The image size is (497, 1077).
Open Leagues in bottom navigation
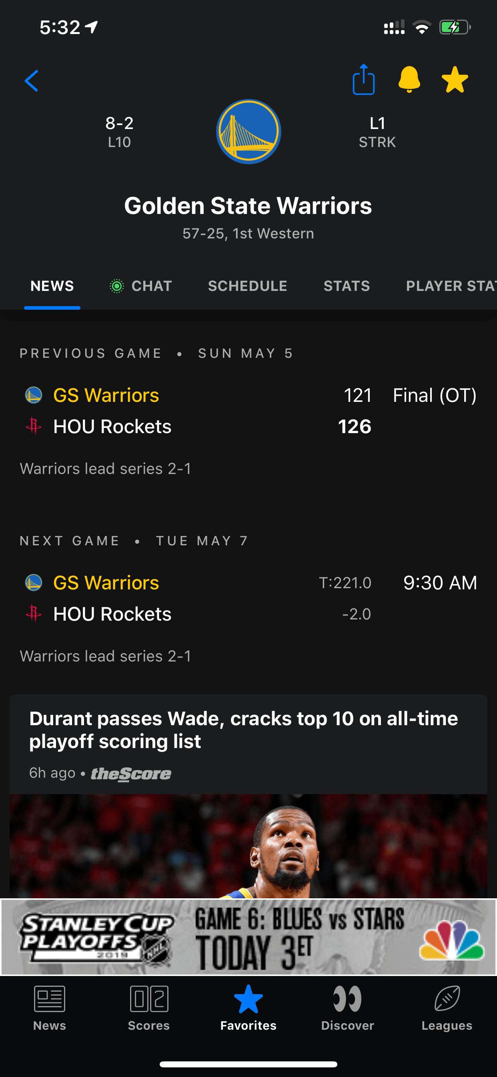pyautogui.click(x=447, y=1008)
